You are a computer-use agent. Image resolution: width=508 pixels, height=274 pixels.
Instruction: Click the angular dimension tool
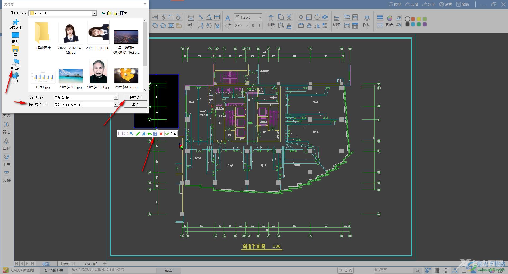pos(209,17)
